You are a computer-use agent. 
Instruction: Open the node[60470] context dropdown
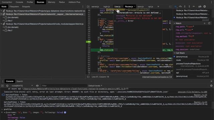pos(22,86)
